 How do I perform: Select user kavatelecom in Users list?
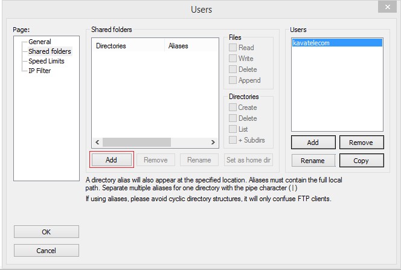pos(311,43)
